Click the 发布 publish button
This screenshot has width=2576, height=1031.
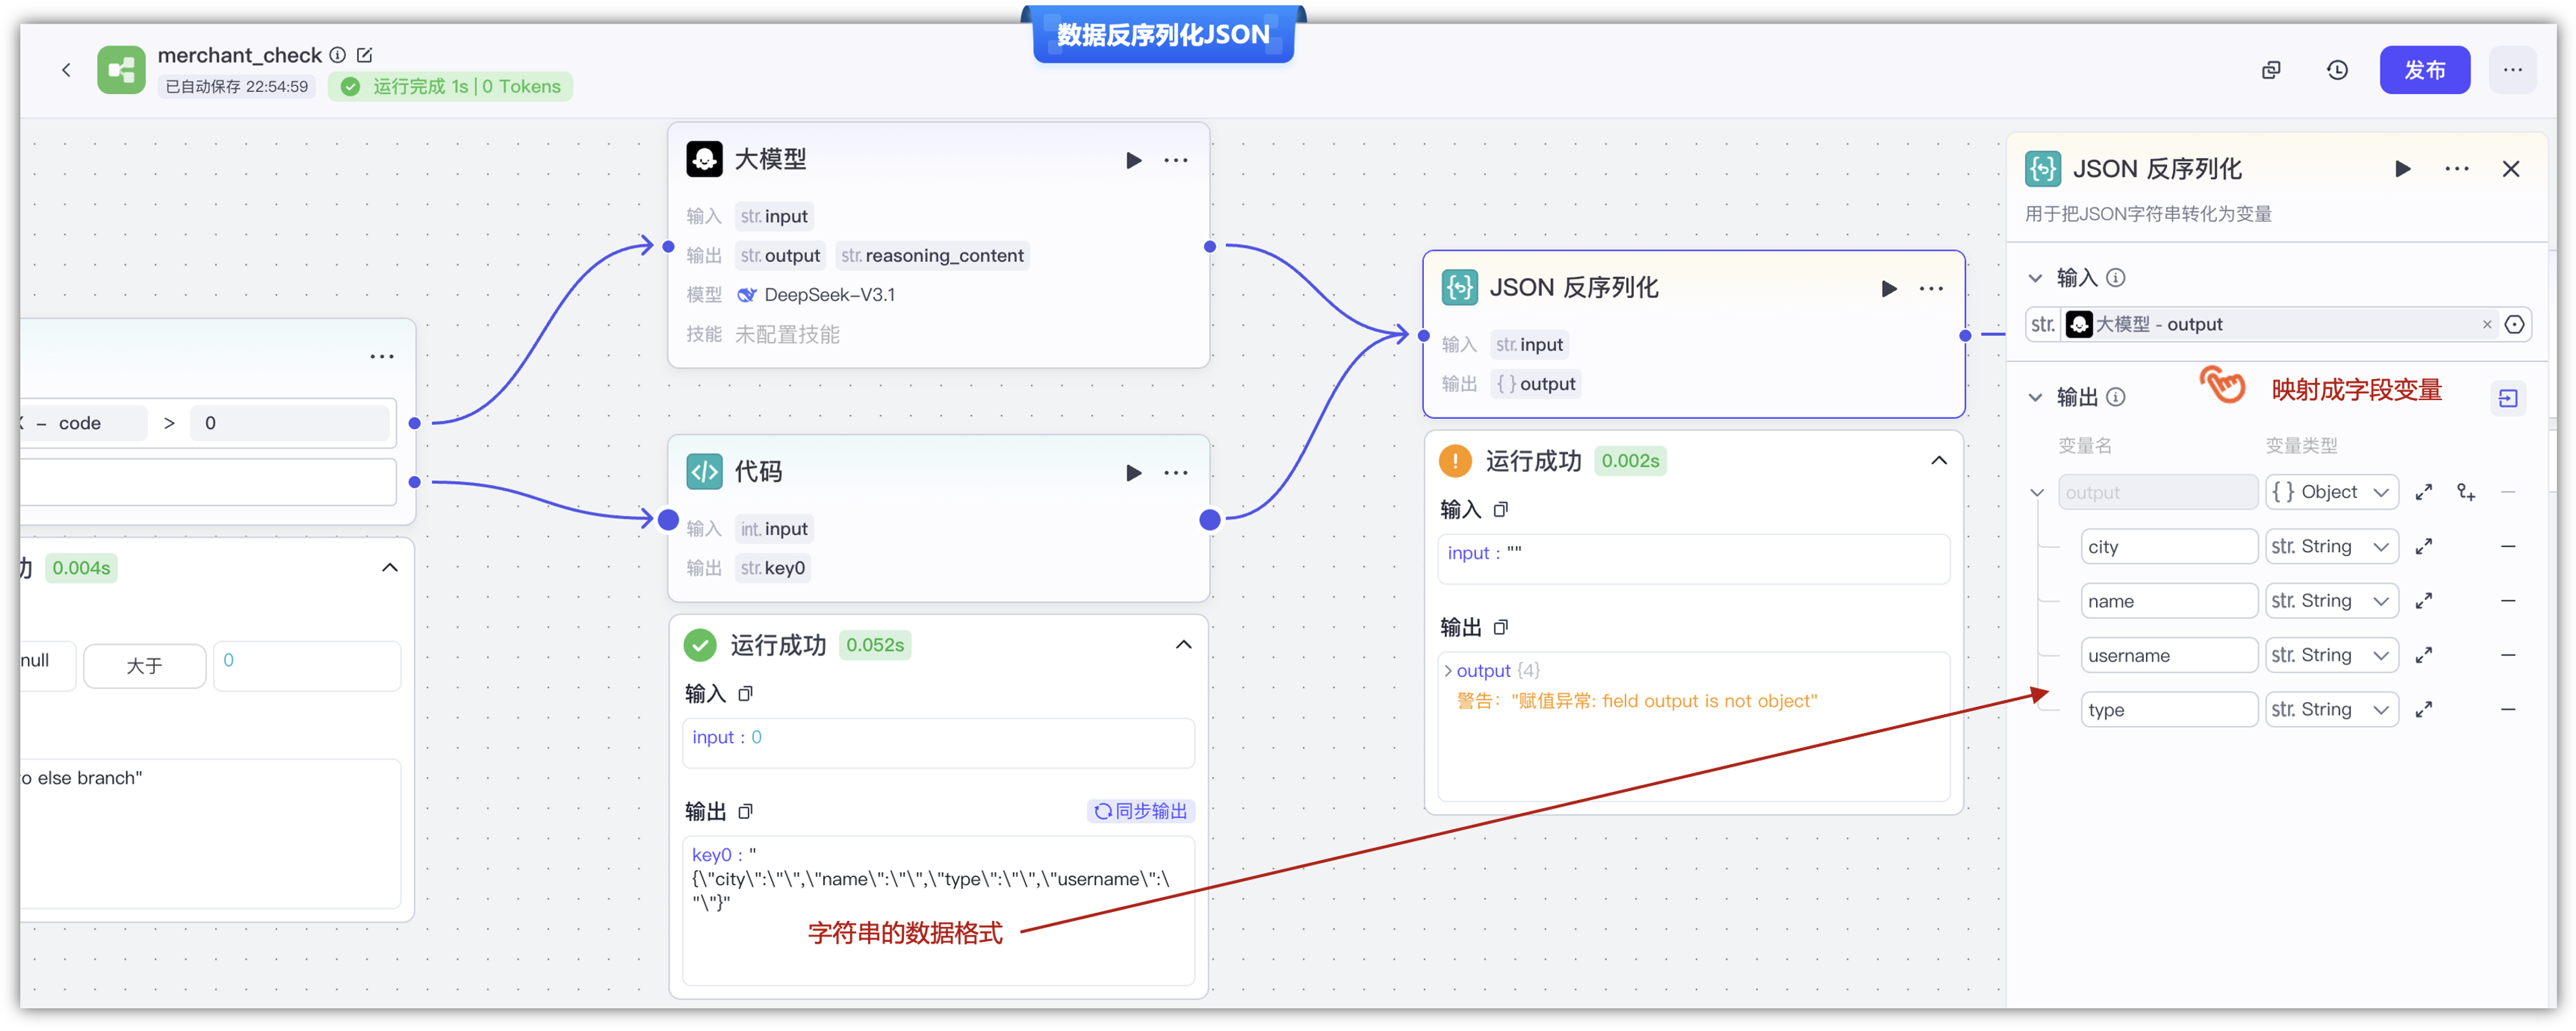click(x=2424, y=71)
